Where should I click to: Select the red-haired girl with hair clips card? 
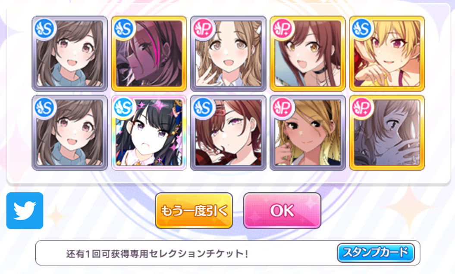pos(229,133)
